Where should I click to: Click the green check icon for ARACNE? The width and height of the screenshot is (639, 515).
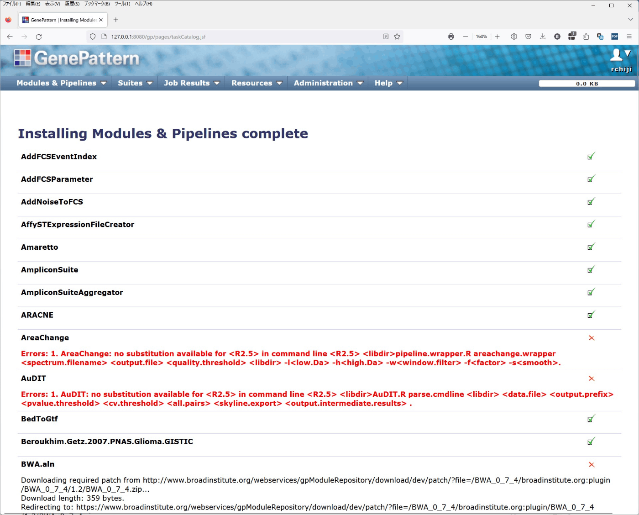click(591, 315)
